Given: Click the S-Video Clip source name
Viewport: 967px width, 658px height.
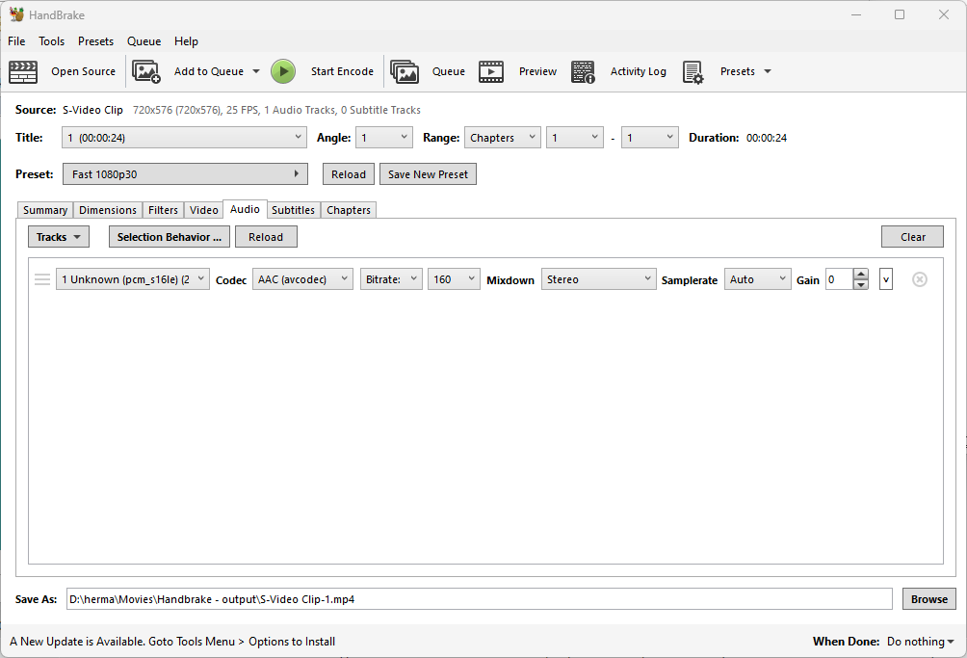Looking at the screenshot, I should pos(92,110).
